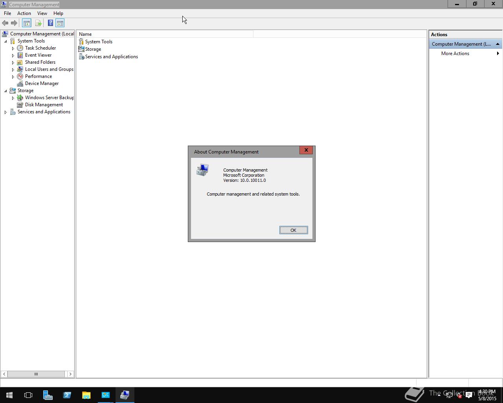Open Action Center notification icon in tray
Image resolution: width=503 pixels, height=403 pixels.
click(x=469, y=396)
